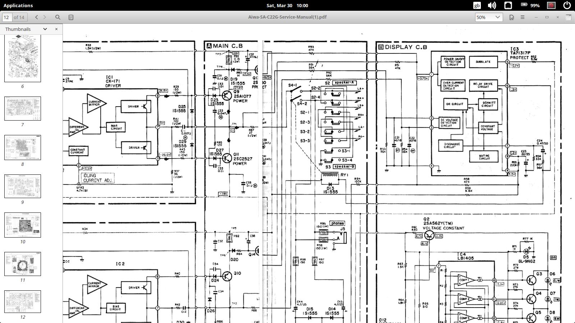Open the document properties icon

point(511,17)
